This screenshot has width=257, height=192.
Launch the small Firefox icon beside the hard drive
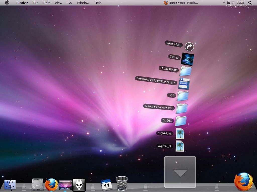point(51,185)
